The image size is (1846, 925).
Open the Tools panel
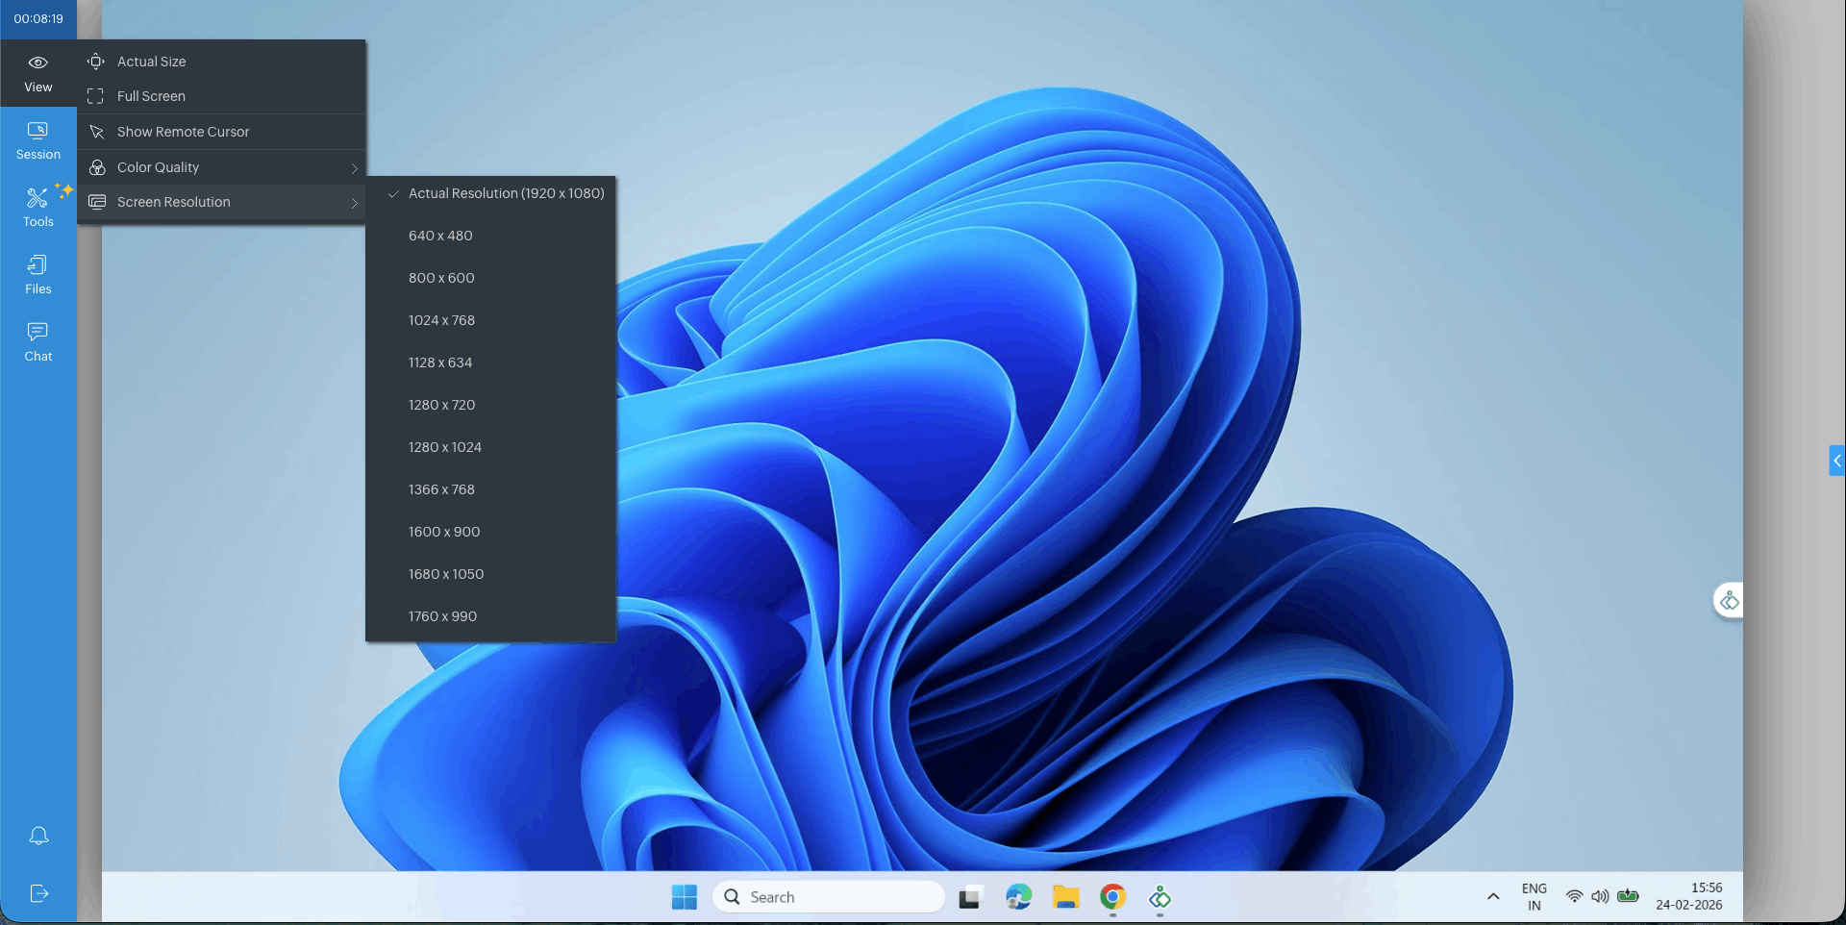pos(37,208)
